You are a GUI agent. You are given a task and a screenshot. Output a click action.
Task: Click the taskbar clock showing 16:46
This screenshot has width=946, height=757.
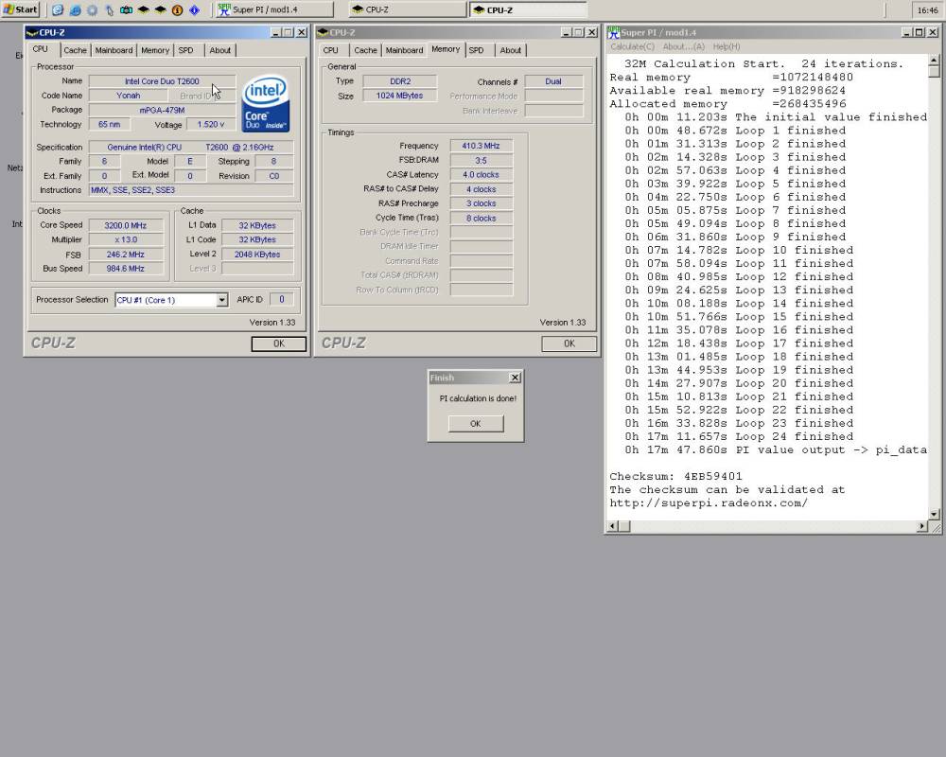tap(927, 10)
